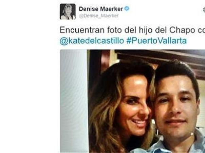Select the word "Chapo" in tweet text
This screenshot has height=153, width=205.
182,30
